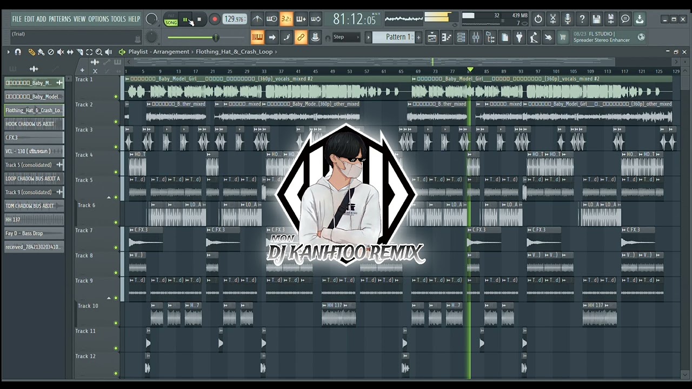Click the master volume knob
The image size is (692, 389).
(x=152, y=19)
